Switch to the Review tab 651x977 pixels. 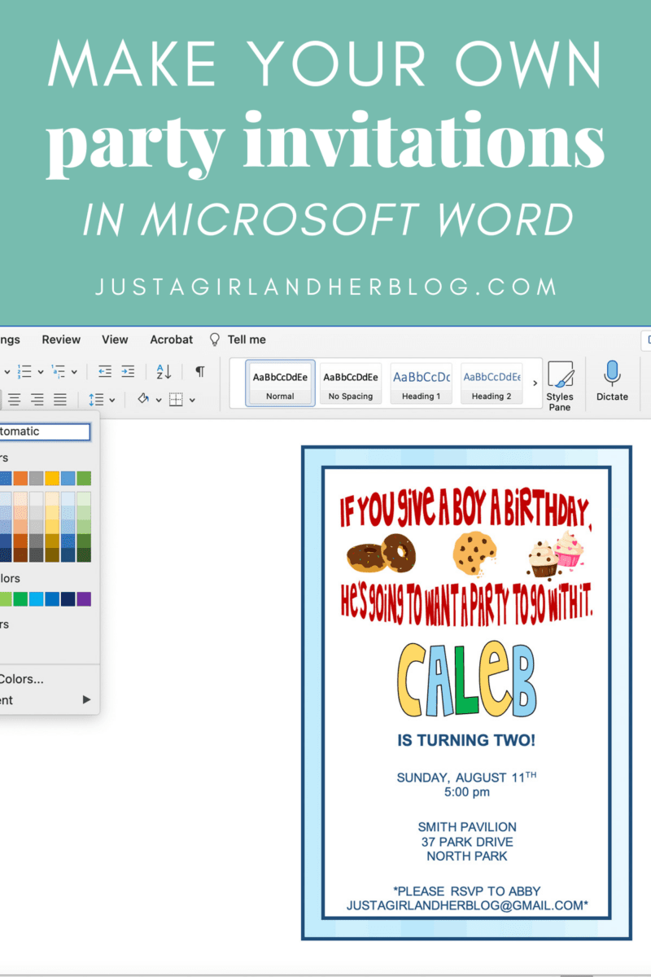click(61, 340)
